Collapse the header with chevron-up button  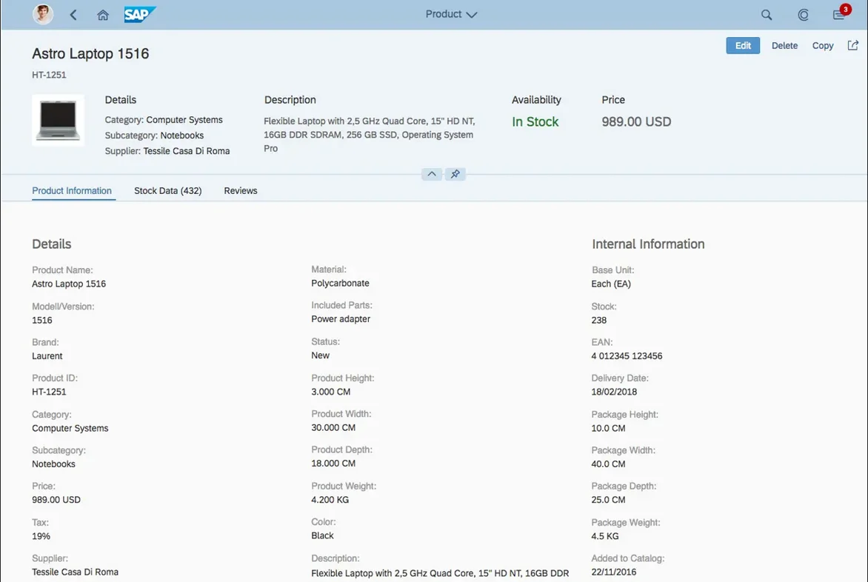point(432,174)
